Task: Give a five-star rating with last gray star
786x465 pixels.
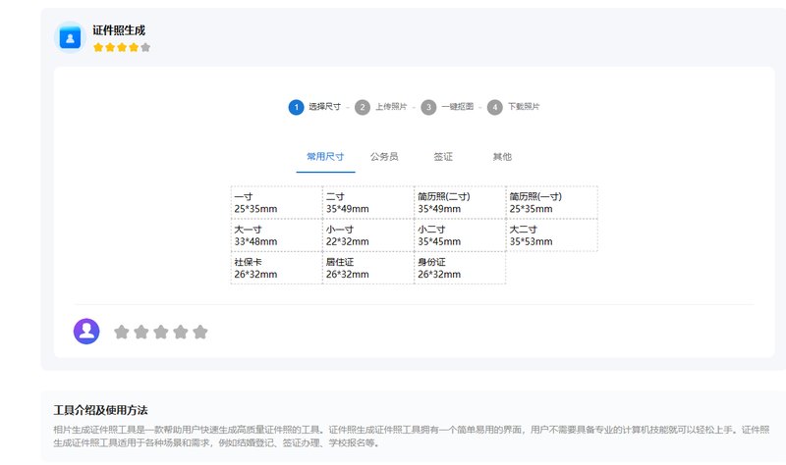Action: coord(200,333)
